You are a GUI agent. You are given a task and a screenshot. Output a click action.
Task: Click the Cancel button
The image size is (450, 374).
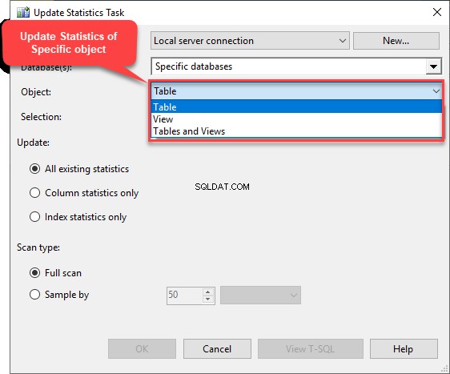click(217, 348)
